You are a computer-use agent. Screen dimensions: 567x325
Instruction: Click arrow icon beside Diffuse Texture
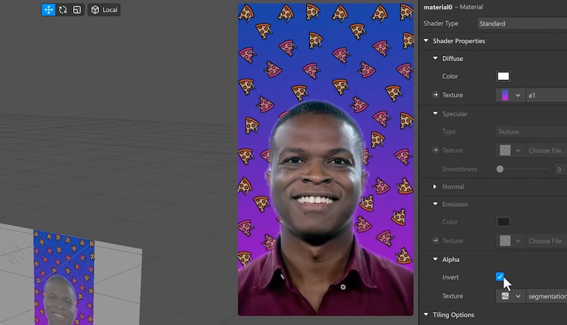pyautogui.click(x=435, y=95)
